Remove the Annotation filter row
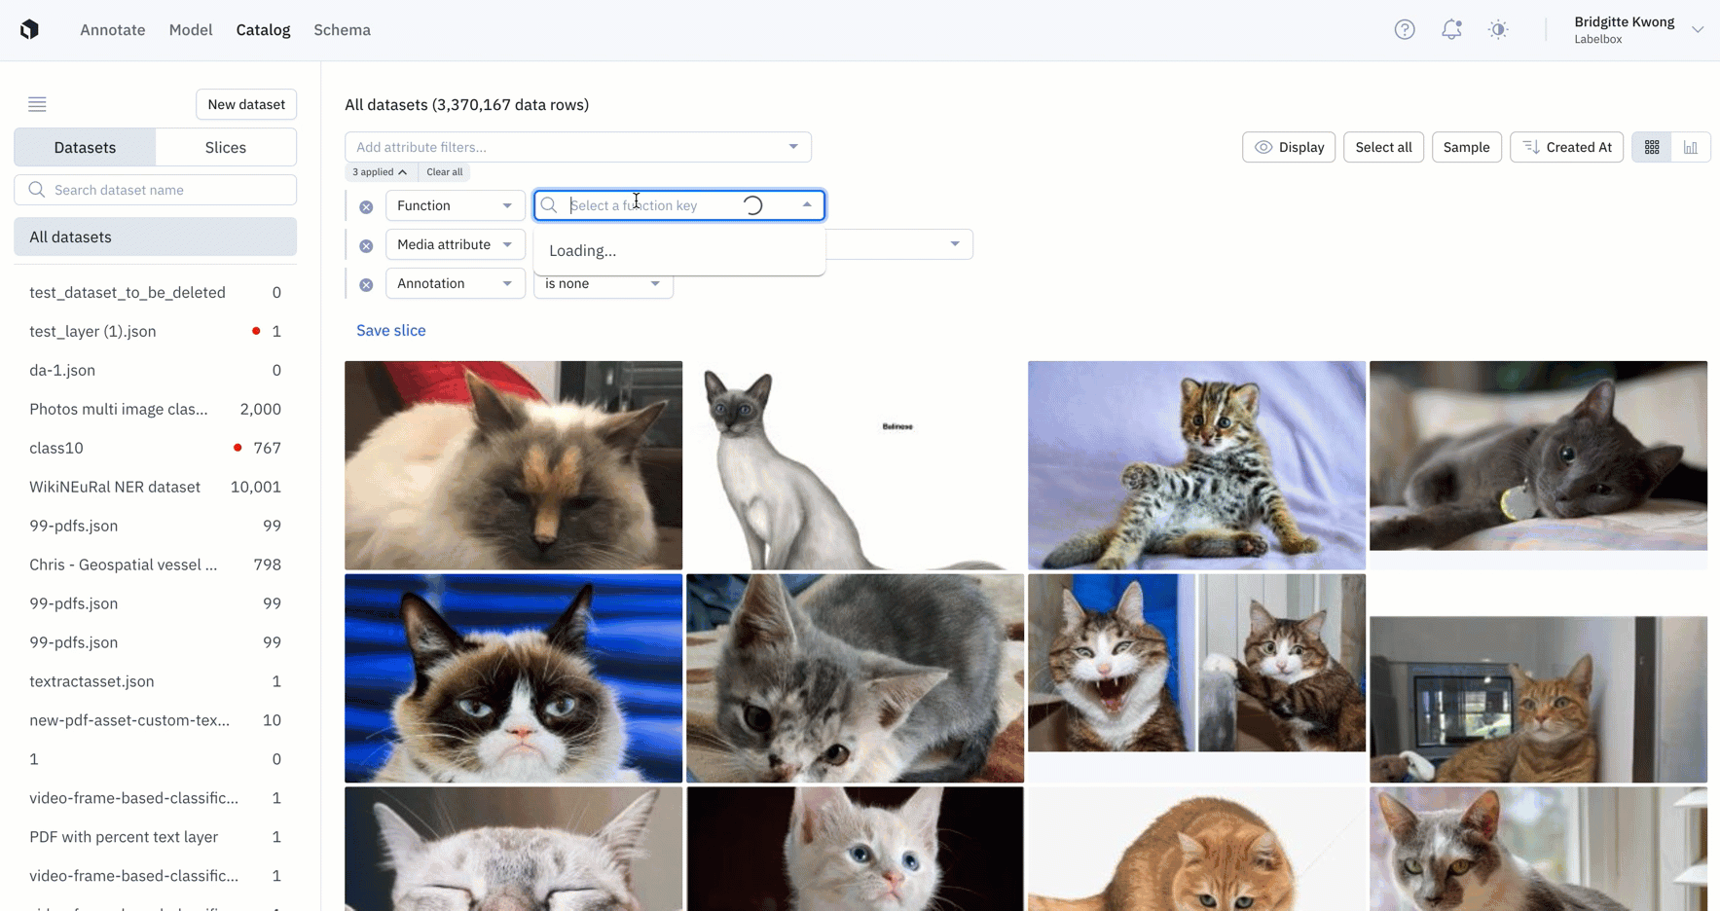 click(366, 284)
